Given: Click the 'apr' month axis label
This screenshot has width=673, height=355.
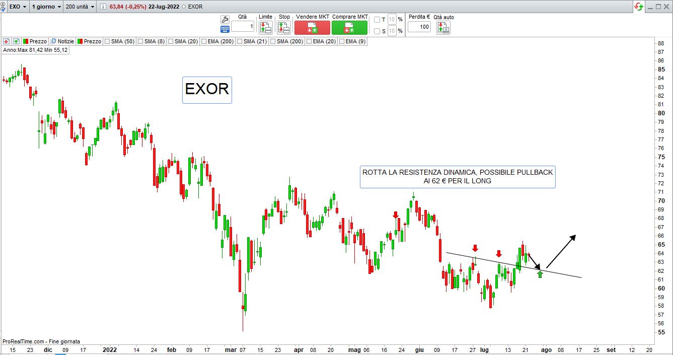Looking at the screenshot, I should pos(298,349).
